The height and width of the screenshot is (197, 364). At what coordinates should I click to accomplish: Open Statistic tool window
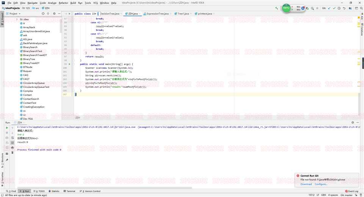54,191
